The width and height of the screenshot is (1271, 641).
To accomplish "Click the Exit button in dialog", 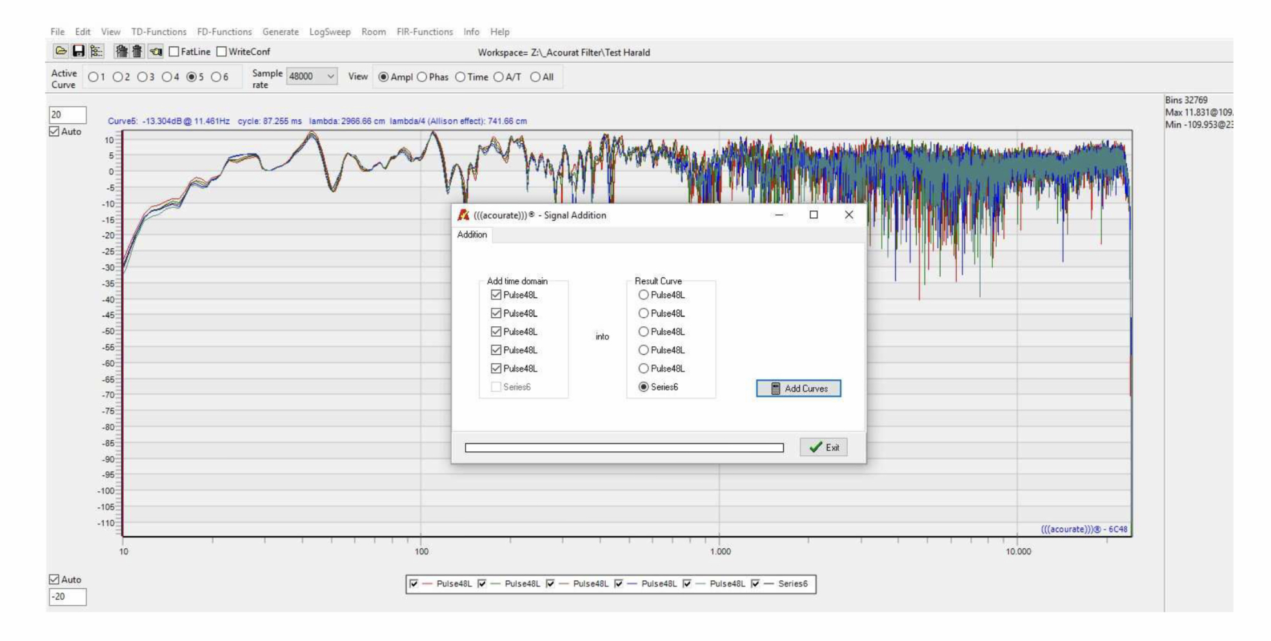I will point(824,447).
